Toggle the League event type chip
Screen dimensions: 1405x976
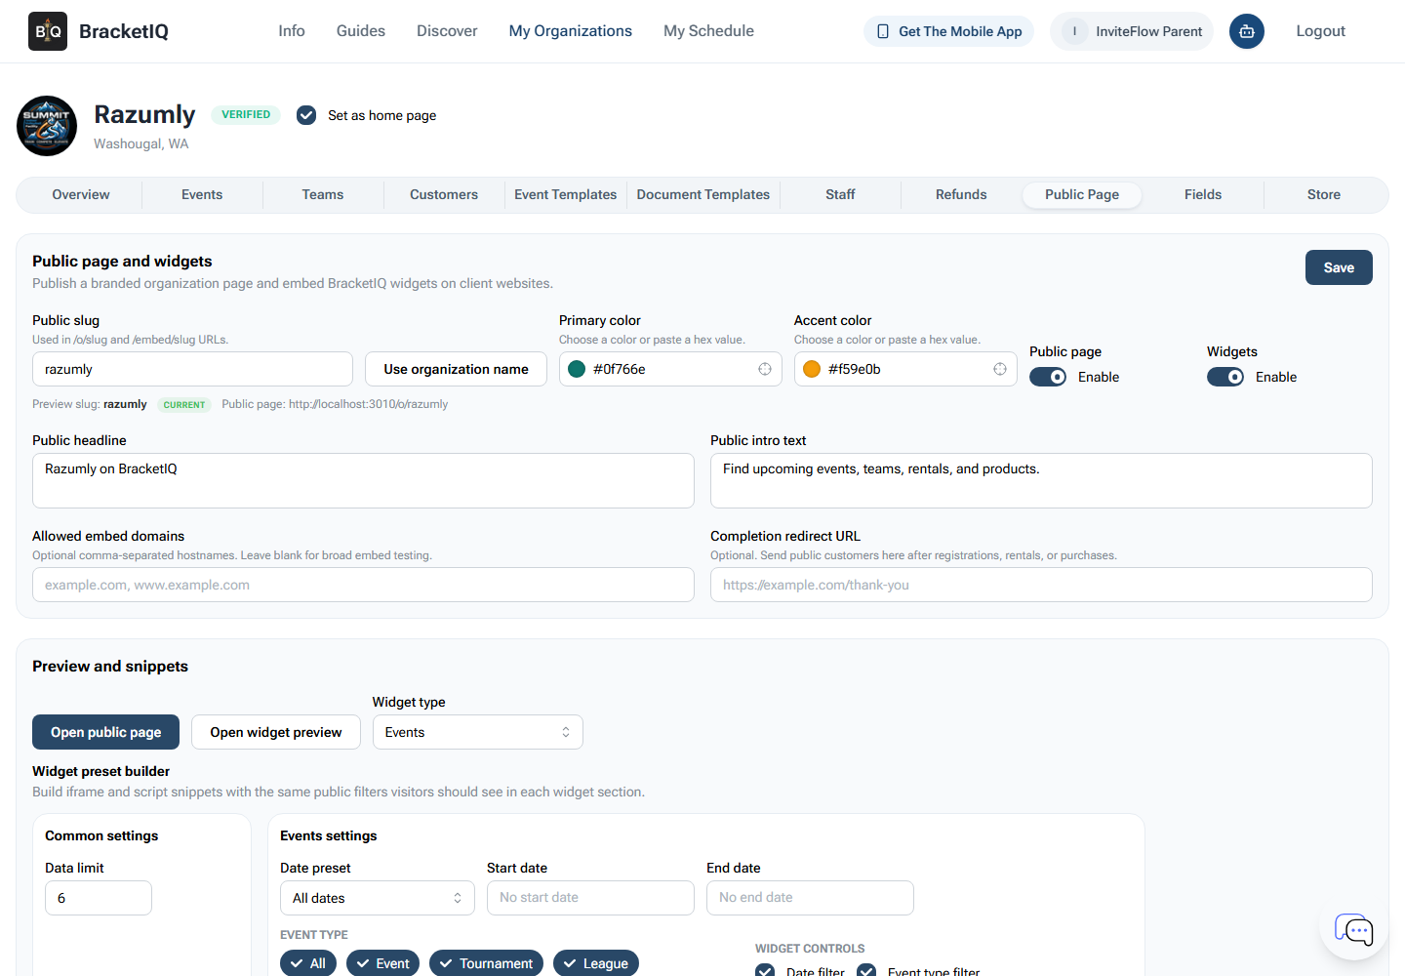(x=596, y=963)
